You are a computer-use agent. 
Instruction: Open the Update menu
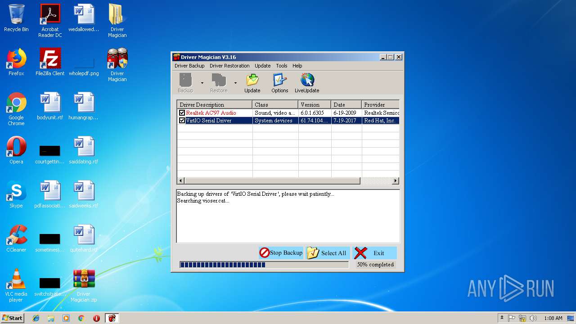click(x=263, y=66)
